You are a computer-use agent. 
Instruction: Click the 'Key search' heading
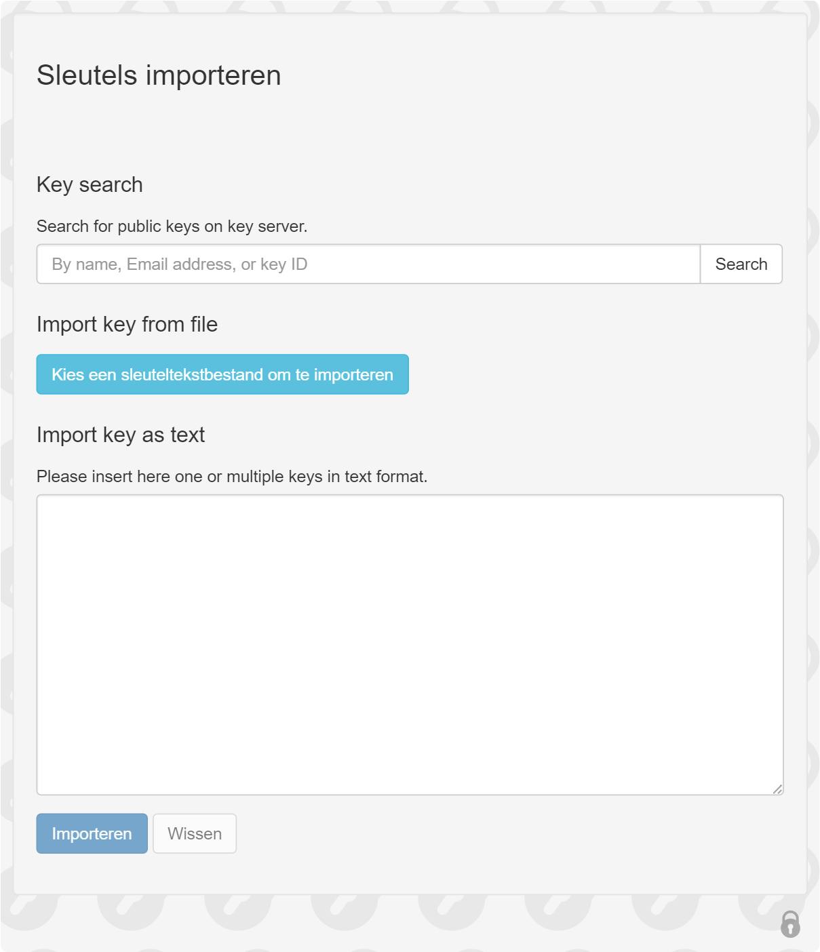(90, 184)
